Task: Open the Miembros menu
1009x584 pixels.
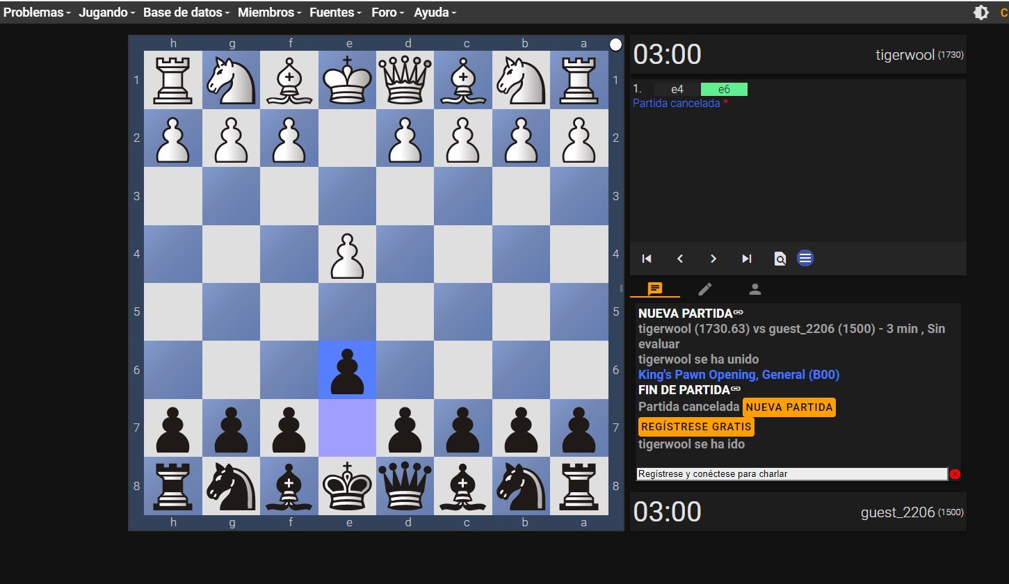Action: tap(269, 13)
